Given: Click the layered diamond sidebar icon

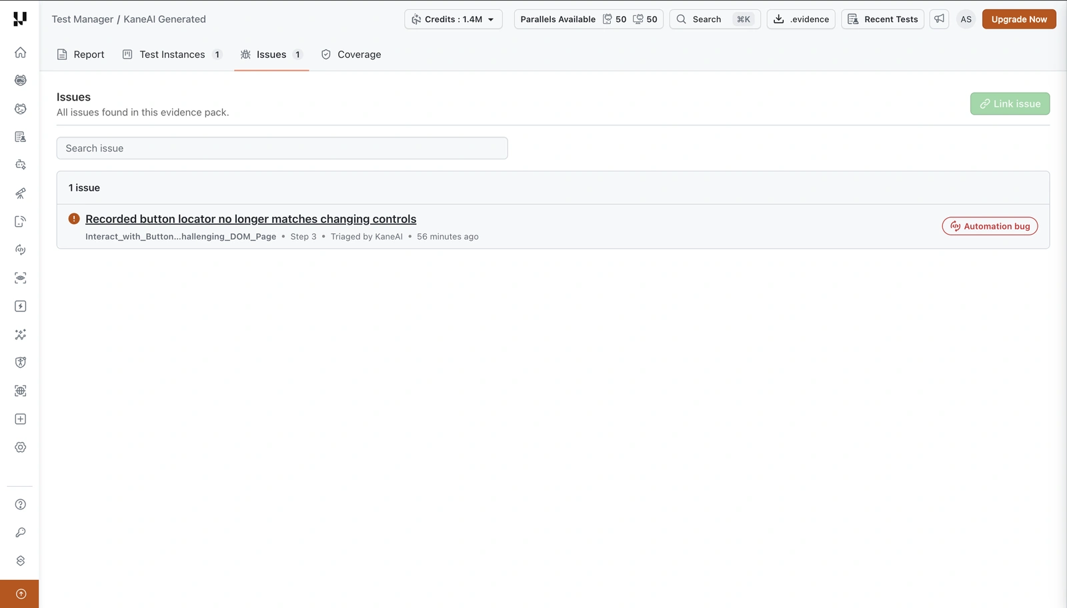Looking at the screenshot, I should [21, 561].
